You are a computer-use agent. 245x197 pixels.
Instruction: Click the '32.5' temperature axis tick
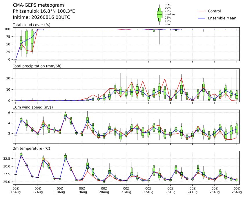pyautogui.click(x=7, y=158)
